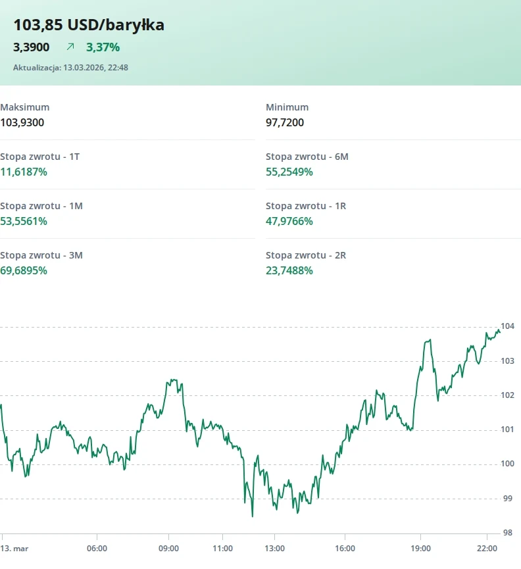Viewport: 521px width, 569px height.
Task: Select the 13:00 mark on time axis
Action: (x=274, y=548)
